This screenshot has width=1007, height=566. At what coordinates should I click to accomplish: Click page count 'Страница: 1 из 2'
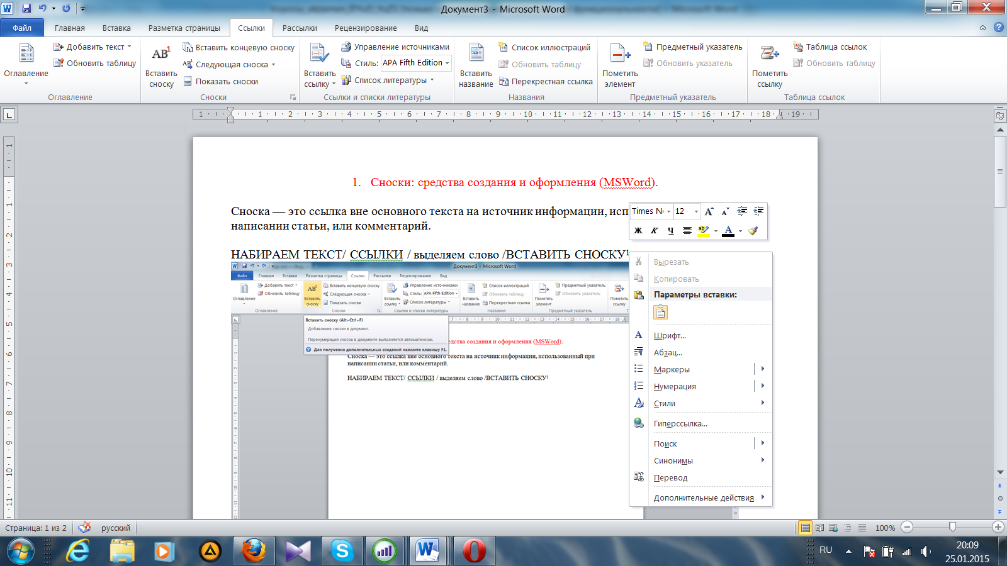[36, 528]
